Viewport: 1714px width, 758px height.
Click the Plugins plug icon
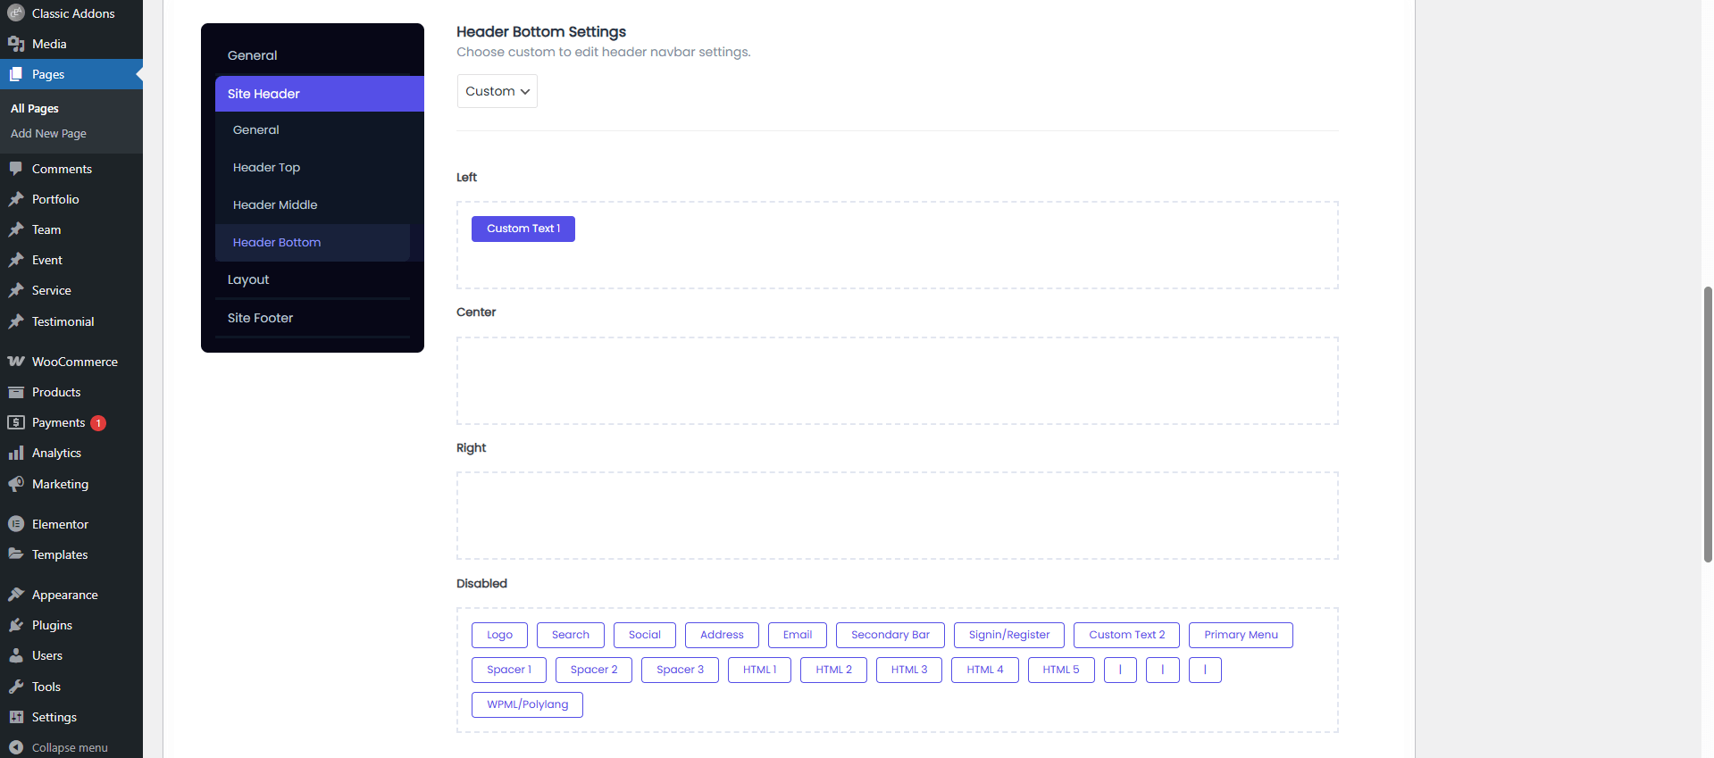coord(16,625)
